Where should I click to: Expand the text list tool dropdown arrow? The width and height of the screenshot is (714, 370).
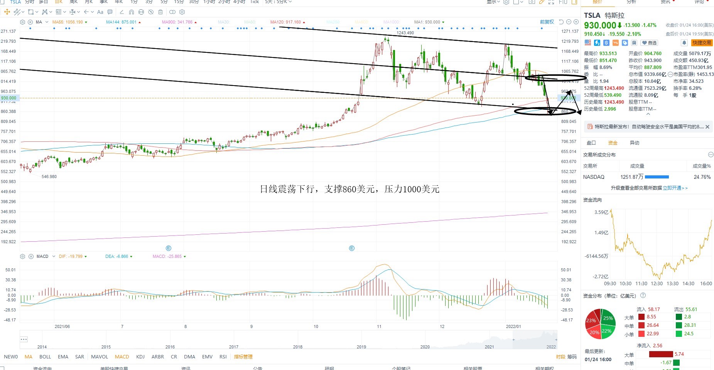[64, 12]
